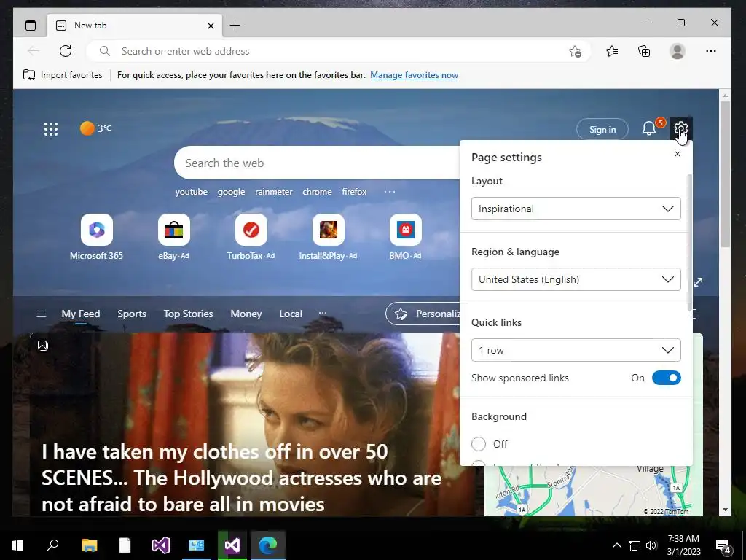Switch to the Top Stories tab
Viewport: 746px width, 560px height.
click(x=189, y=314)
